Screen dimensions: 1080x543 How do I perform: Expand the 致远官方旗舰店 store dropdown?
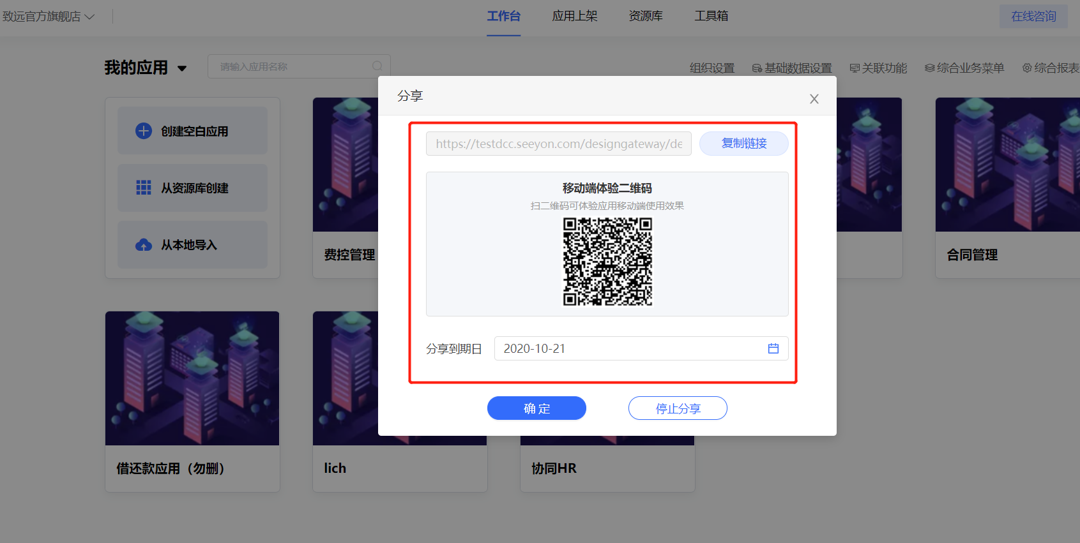coord(49,17)
